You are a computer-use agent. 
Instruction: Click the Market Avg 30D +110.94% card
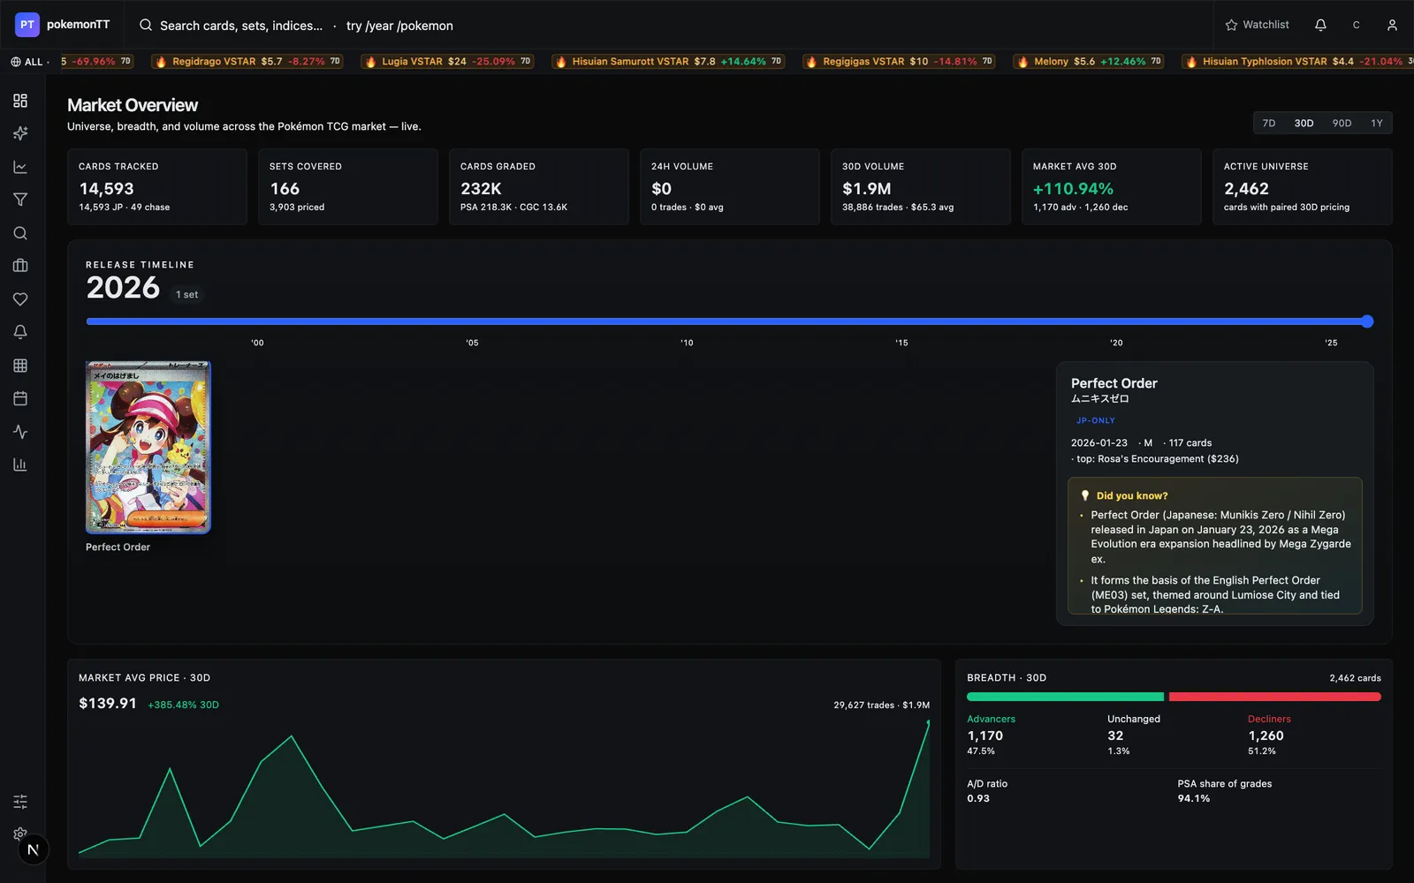(x=1112, y=186)
